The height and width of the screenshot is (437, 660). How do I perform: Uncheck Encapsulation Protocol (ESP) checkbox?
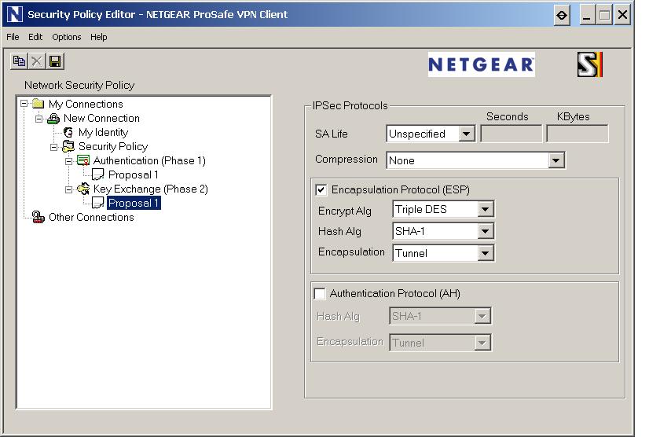321,190
